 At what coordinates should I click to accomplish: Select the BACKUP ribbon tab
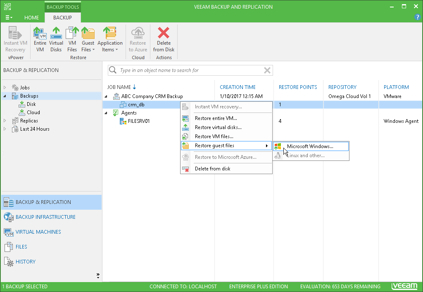click(62, 17)
